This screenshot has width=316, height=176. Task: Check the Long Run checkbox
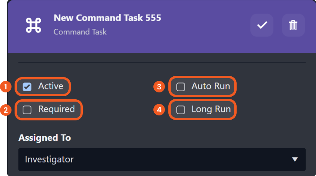(180, 110)
